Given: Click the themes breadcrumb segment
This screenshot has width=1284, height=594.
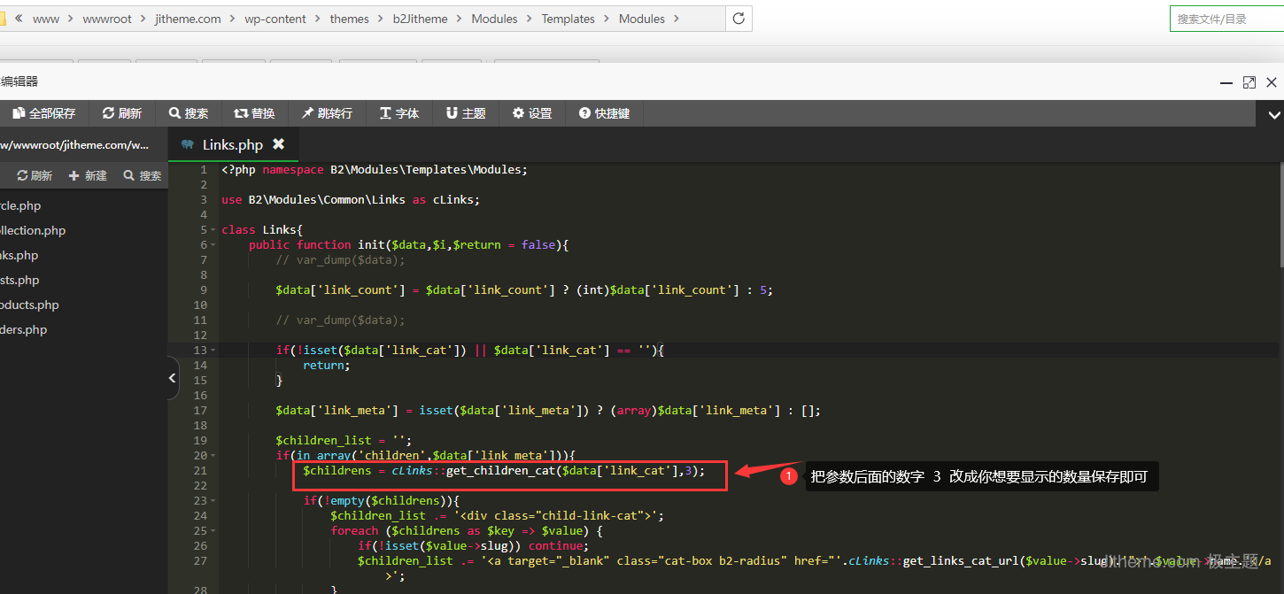Looking at the screenshot, I should coord(349,19).
